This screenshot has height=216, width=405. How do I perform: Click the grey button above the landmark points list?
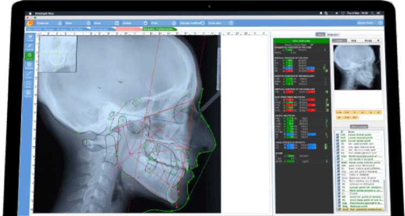click(x=359, y=126)
